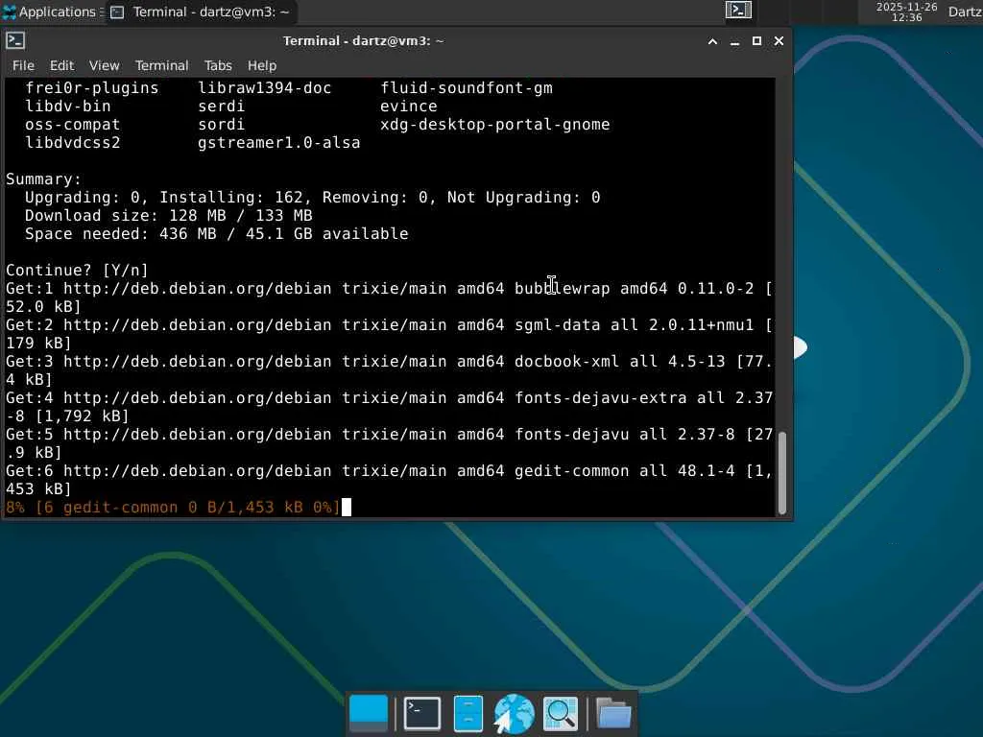Open the clock showing 2025-11-26 12:36
This screenshot has height=737, width=983.
(x=906, y=12)
